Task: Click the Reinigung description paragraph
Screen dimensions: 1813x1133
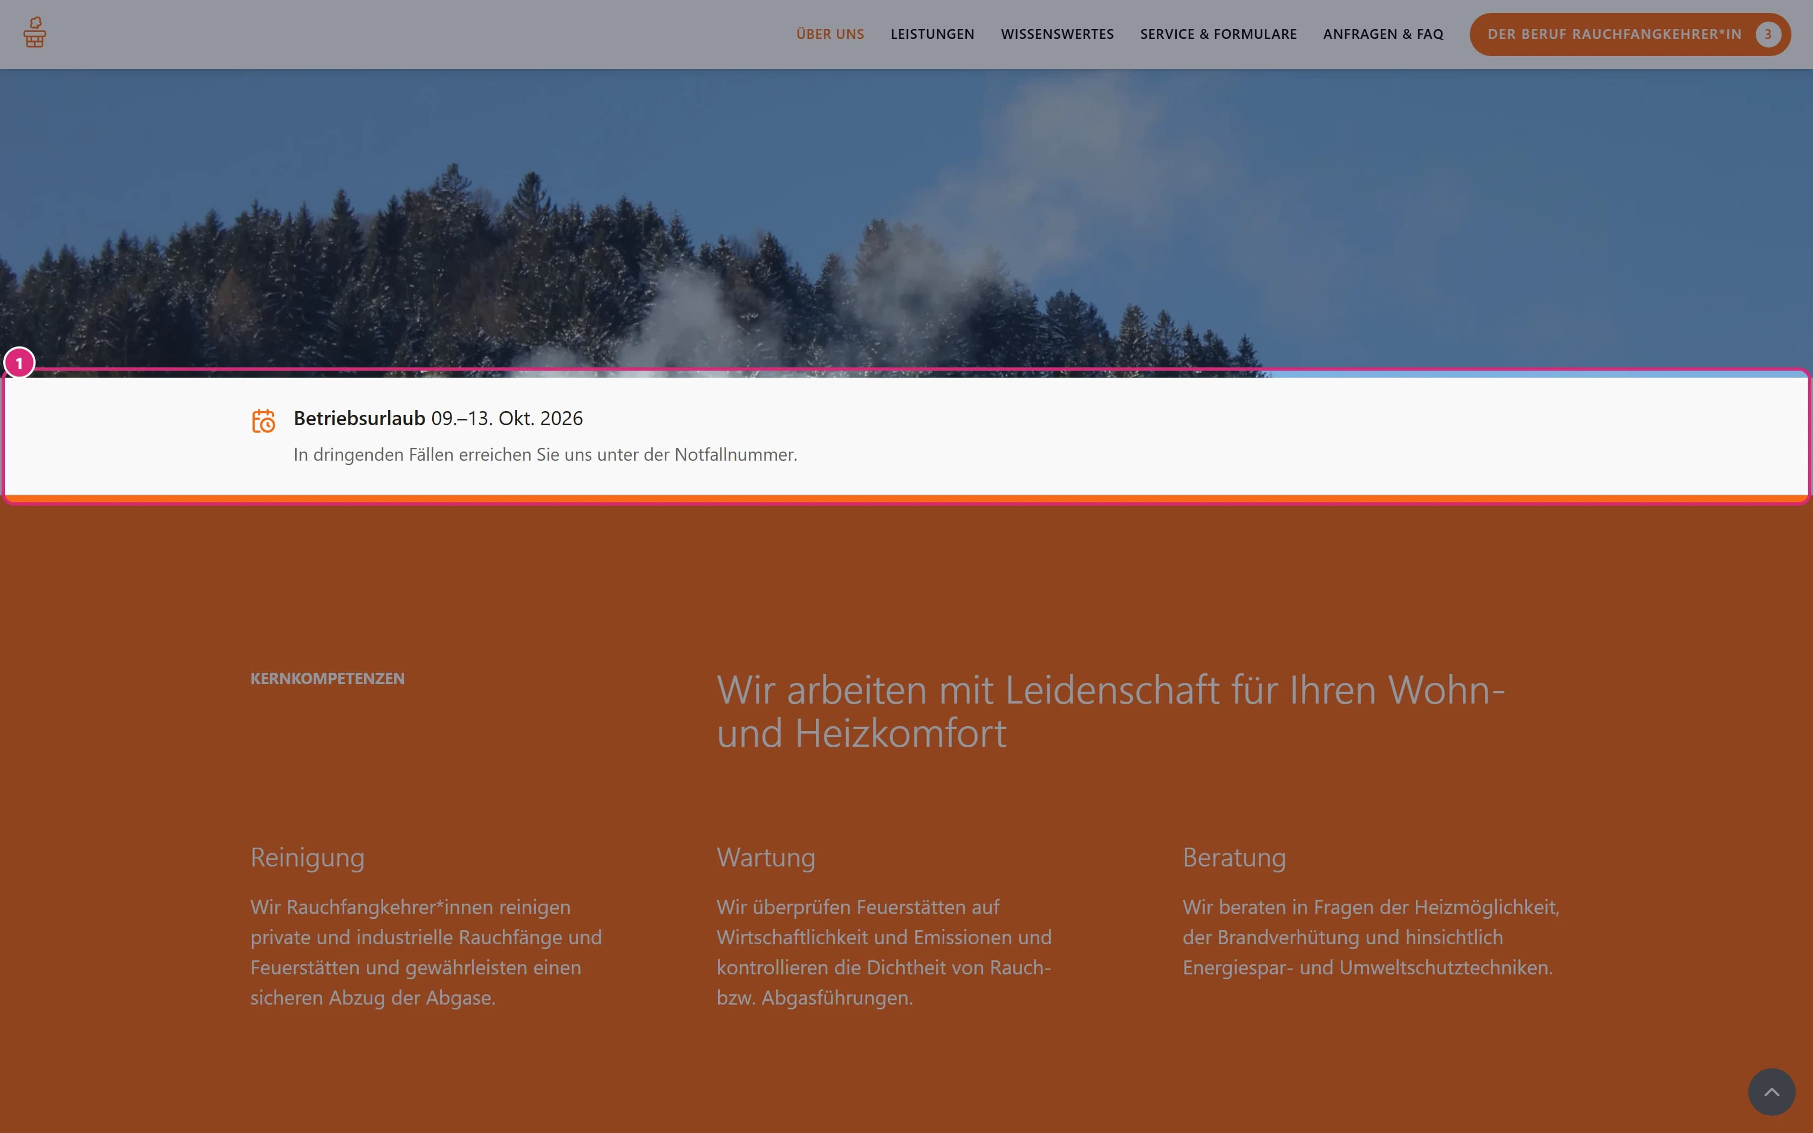Action: 426,952
